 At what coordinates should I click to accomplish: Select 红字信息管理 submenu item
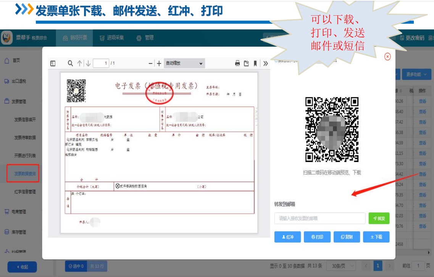(x=25, y=191)
